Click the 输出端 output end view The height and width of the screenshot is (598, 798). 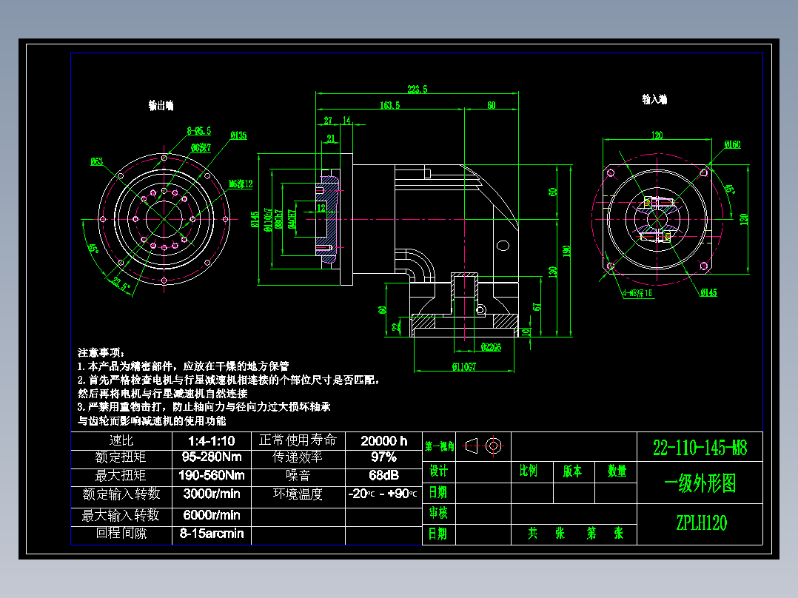click(x=164, y=218)
